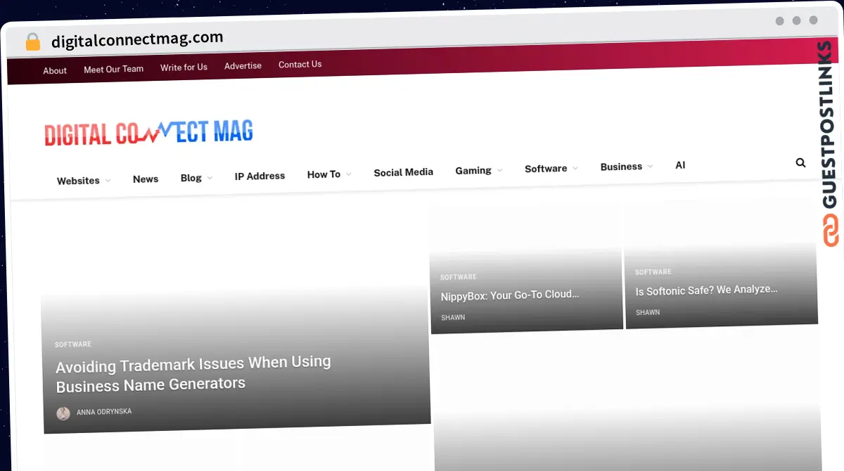This screenshot has width=844, height=471.
Task: Click the SOFTWARE category tag on the trademark article
Action: pyautogui.click(x=73, y=344)
